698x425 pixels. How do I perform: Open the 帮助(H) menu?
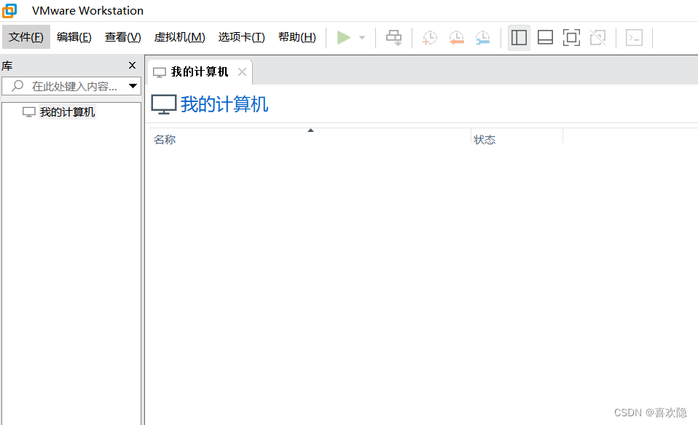pos(297,37)
